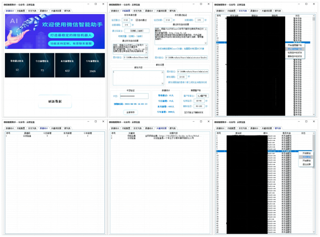Click the 通过后备注 remark input field
The width and height of the screenshot is (320, 237).
point(137,31)
